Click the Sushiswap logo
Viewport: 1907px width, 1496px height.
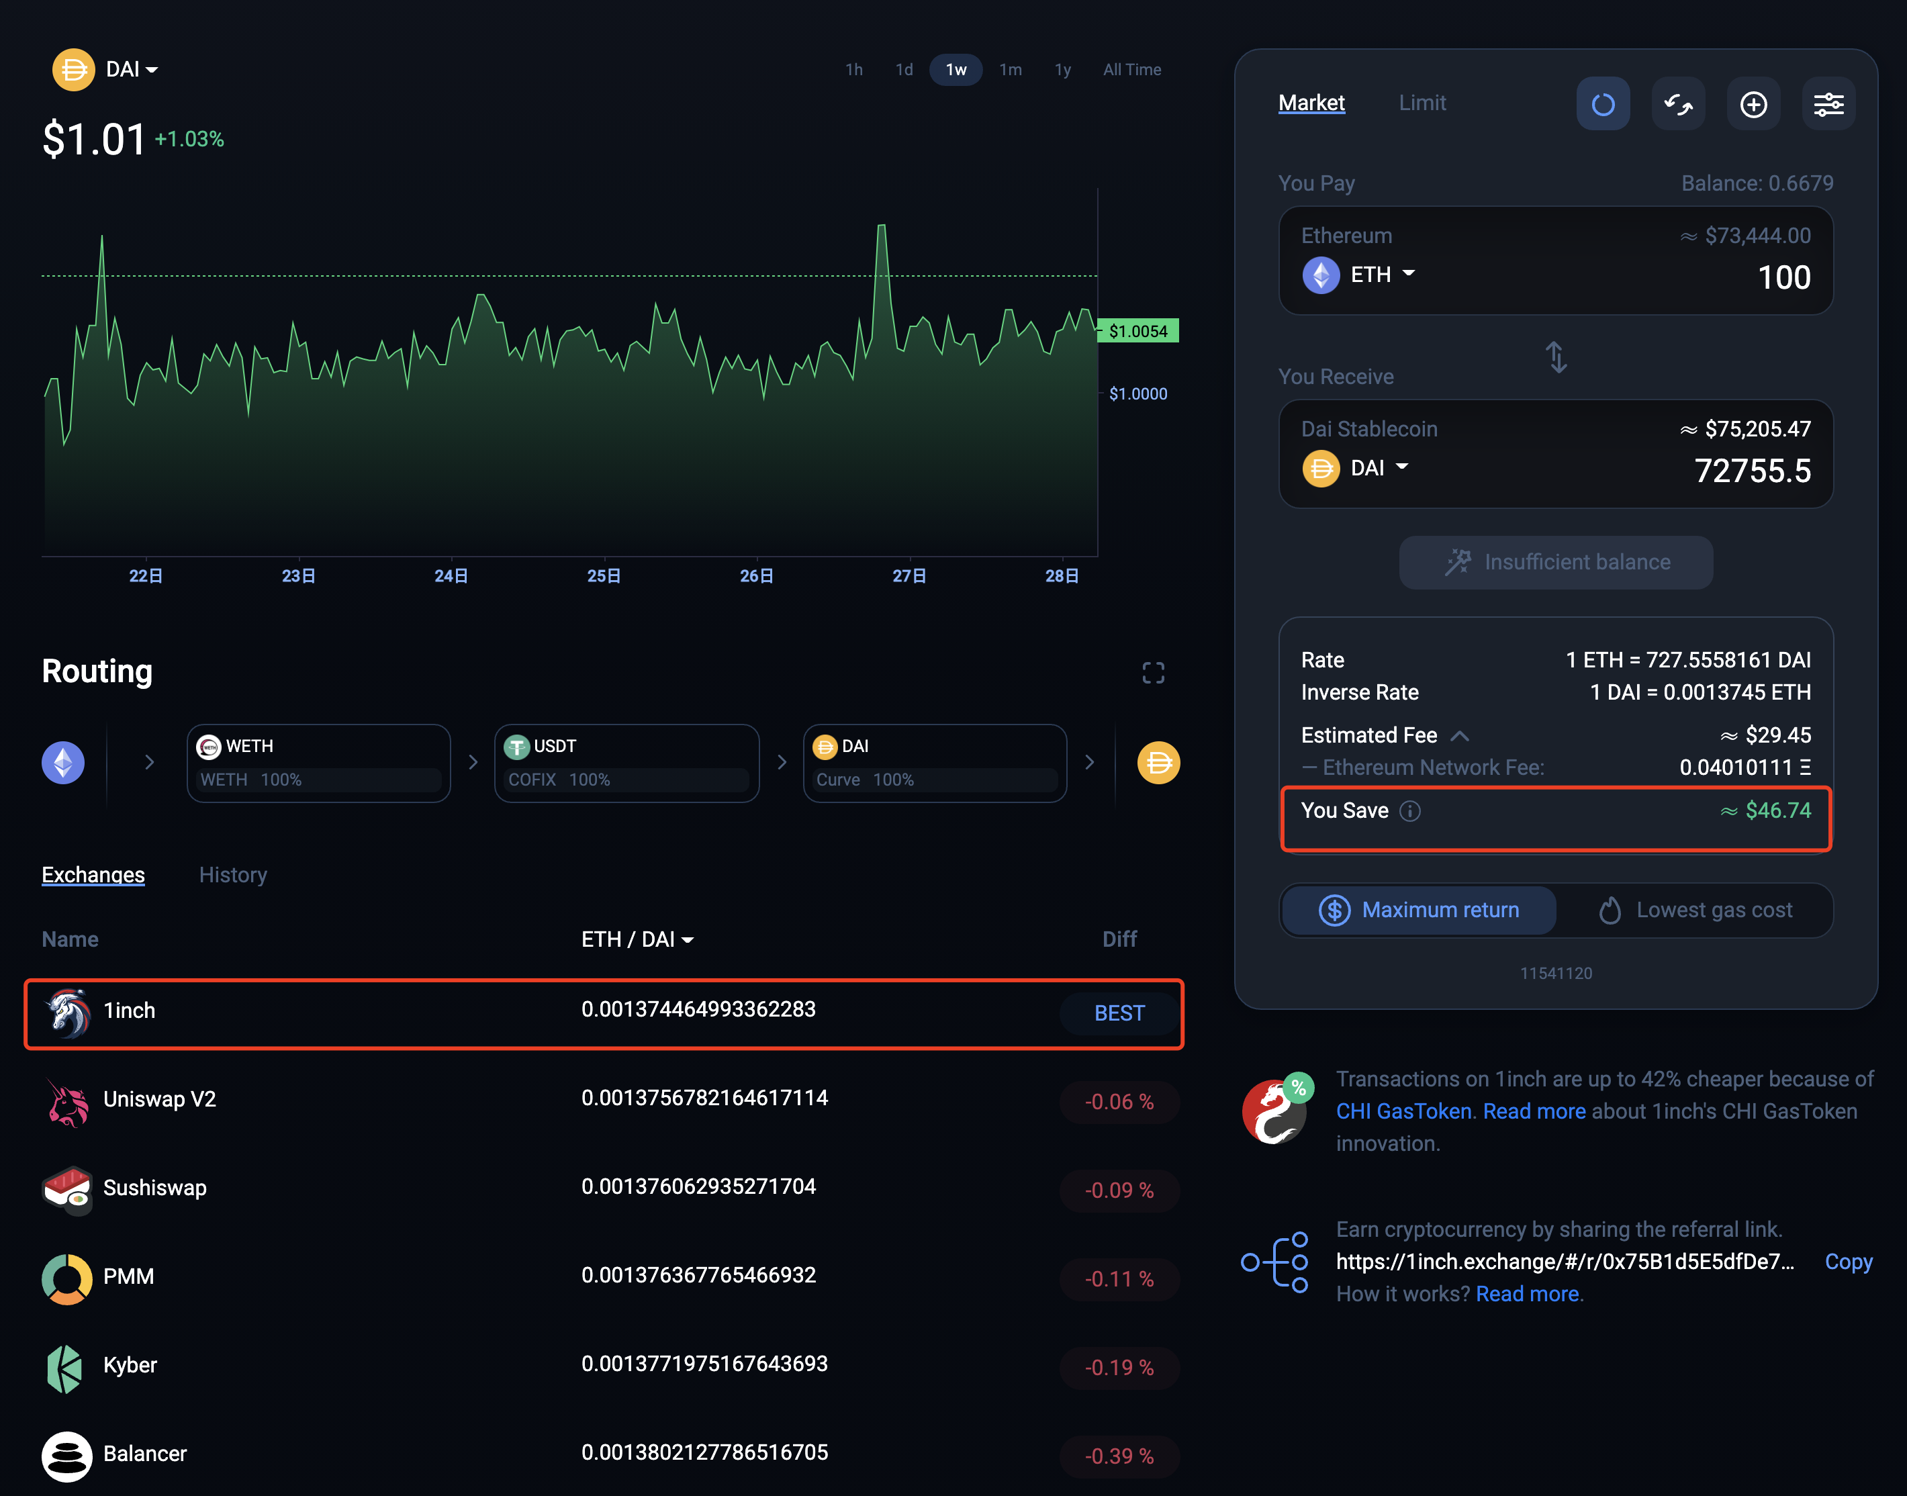click(67, 1190)
